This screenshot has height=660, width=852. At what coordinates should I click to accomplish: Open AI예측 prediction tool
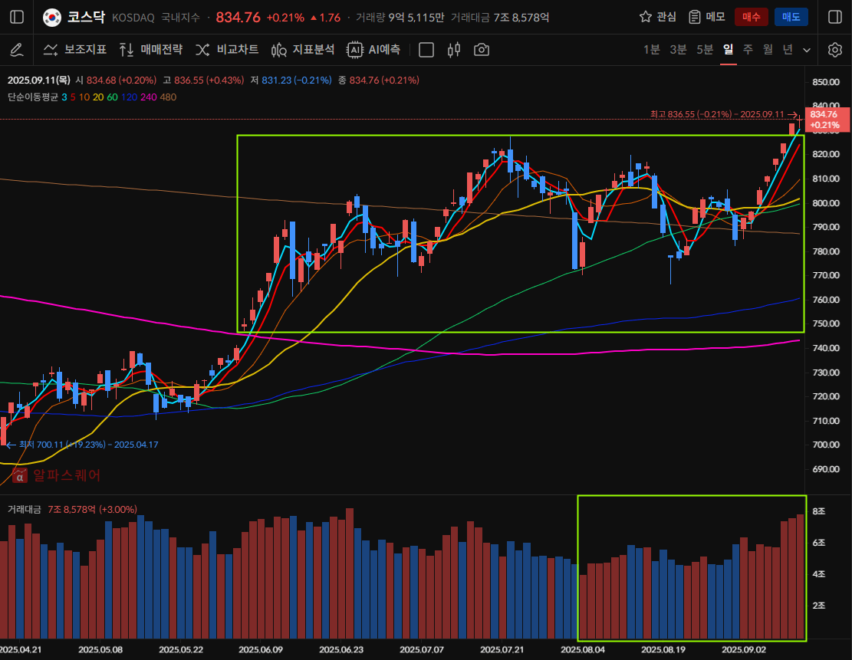pos(373,50)
